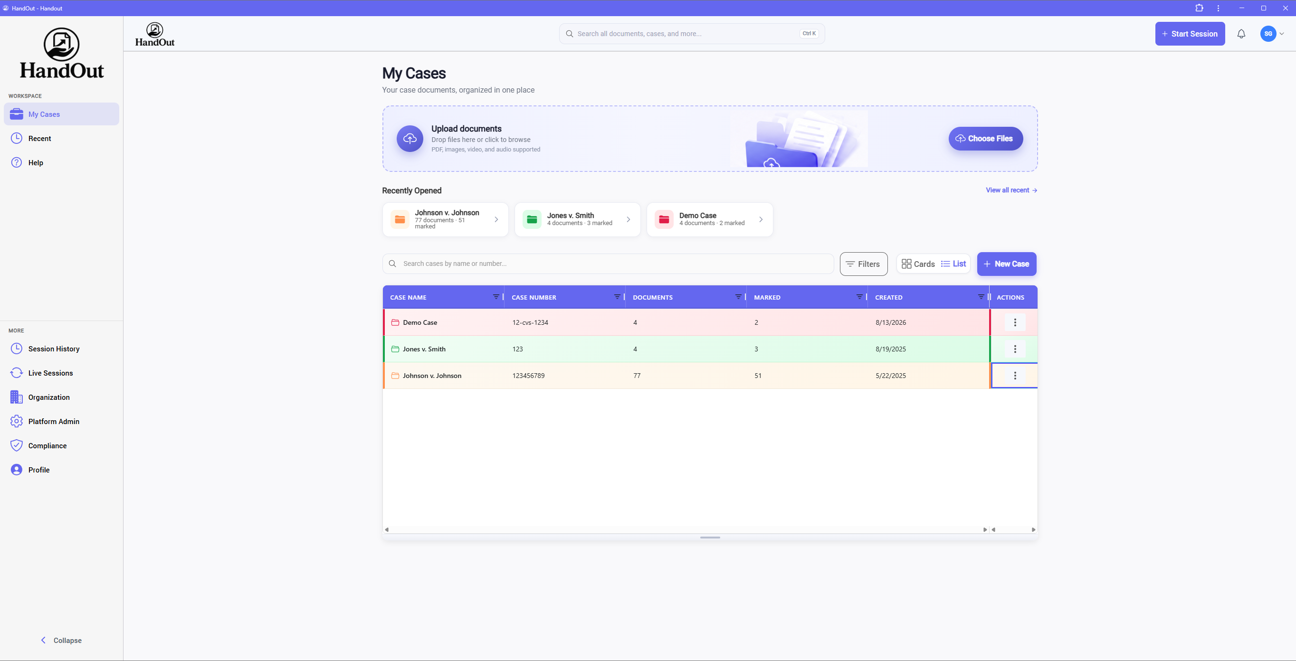This screenshot has width=1296, height=661.
Task: Create a New Case
Action: [1006, 264]
